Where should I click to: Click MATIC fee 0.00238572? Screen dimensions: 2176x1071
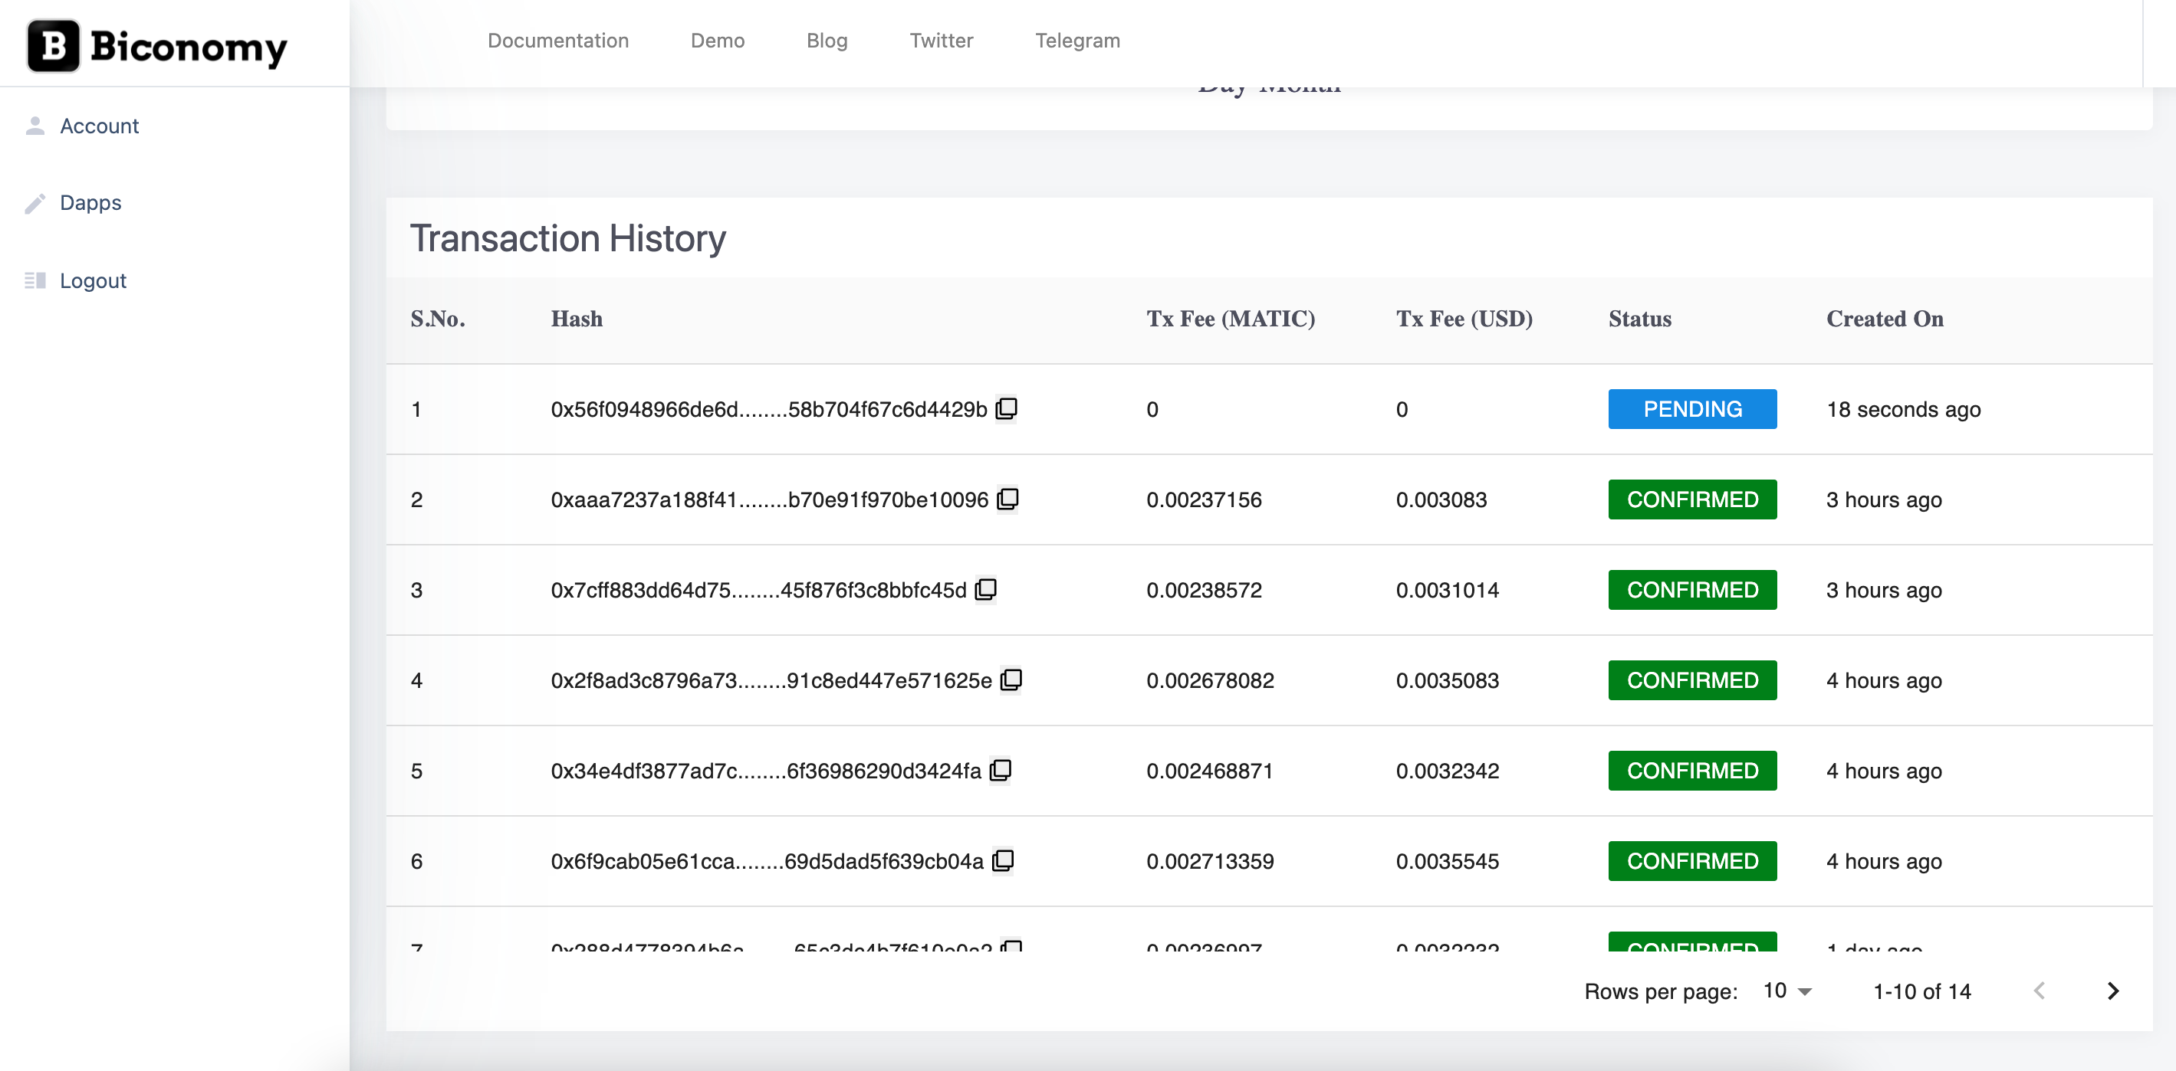point(1204,590)
